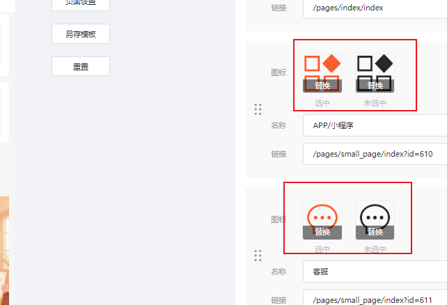The height and width of the screenshot is (305, 447).
Task: Click the 名称 label beside 客服
Action: [x=279, y=272]
